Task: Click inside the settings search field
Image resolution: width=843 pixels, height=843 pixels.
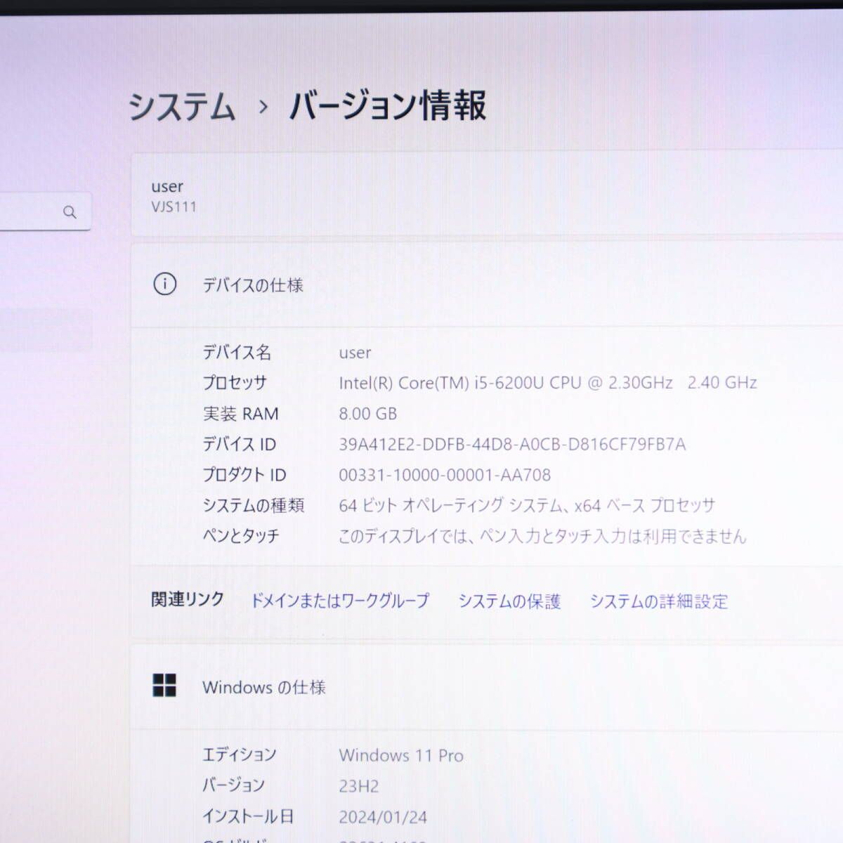Action: tap(46, 211)
